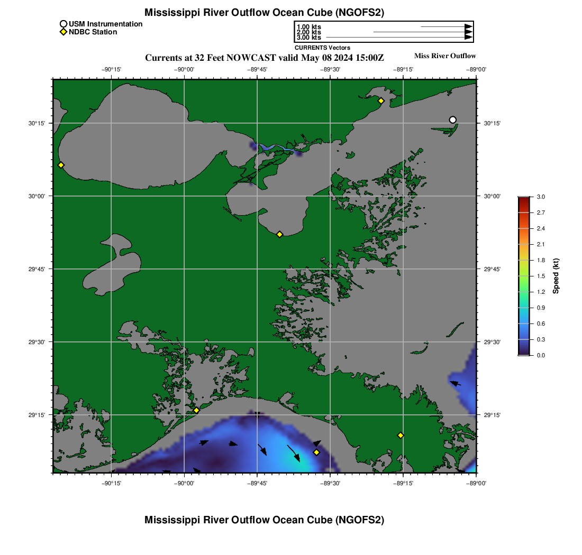The image size is (582, 555).
Task: Click the NDBC diamond on the coast near -90°00', 29°15'
Action: [196, 410]
